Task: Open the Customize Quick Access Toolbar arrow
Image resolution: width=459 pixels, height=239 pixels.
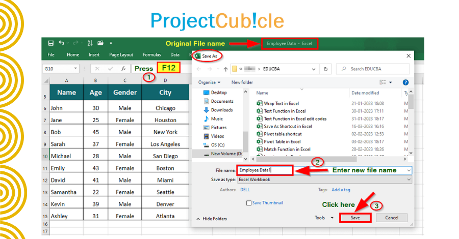Action: coord(111,43)
